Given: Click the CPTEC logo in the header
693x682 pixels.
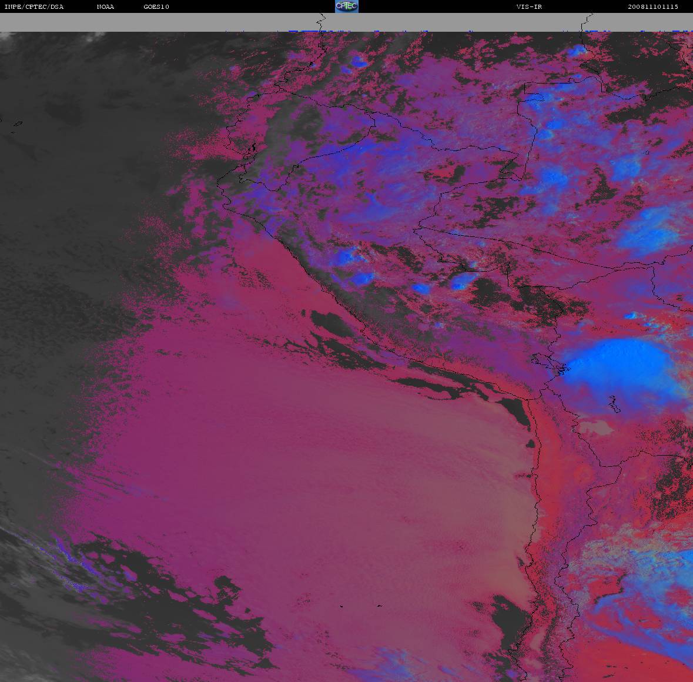Looking at the screenshot, I should (x=347, y=6).
